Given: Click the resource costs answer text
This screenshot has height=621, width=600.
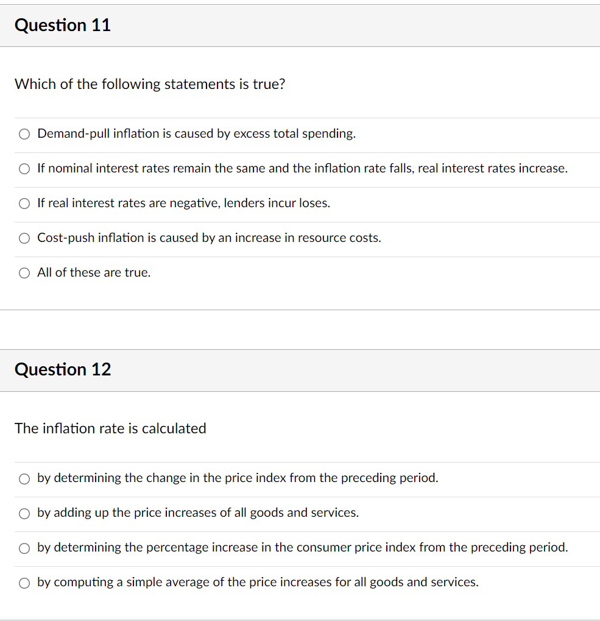Looking at the screenshot, I should [x=209, y=238].
